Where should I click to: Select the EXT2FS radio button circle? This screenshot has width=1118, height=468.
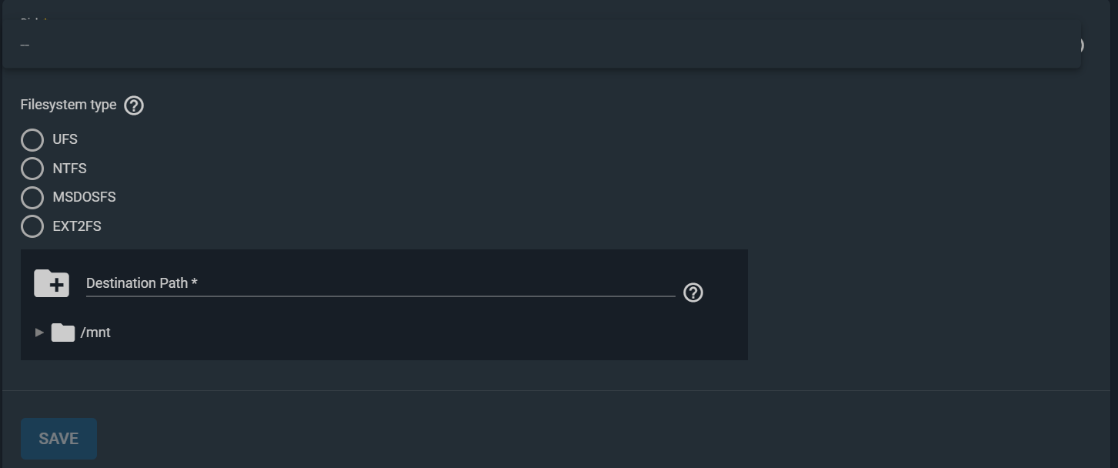click(x=32, y=226)
